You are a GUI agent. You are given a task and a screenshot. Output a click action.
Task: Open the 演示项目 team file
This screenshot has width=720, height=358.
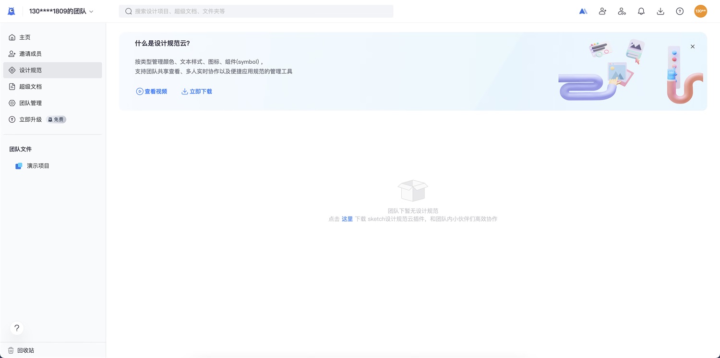(x=38, y=166)
